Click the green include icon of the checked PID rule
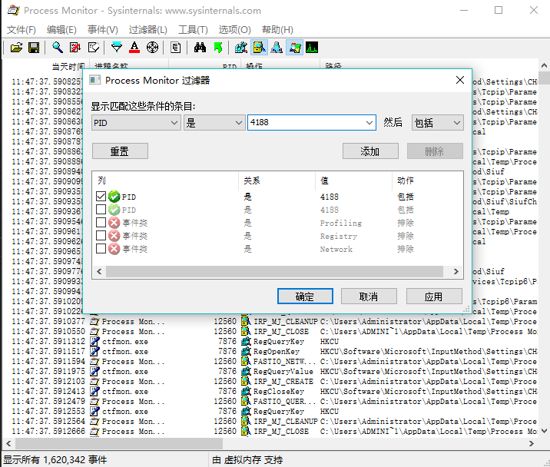 [114, 197]
